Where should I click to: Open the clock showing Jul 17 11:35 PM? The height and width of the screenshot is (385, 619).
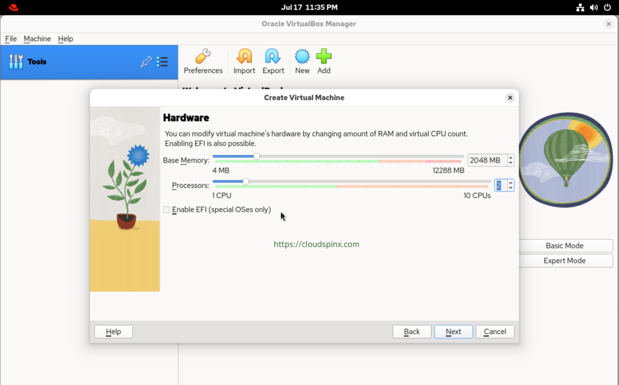coord(309,7)
